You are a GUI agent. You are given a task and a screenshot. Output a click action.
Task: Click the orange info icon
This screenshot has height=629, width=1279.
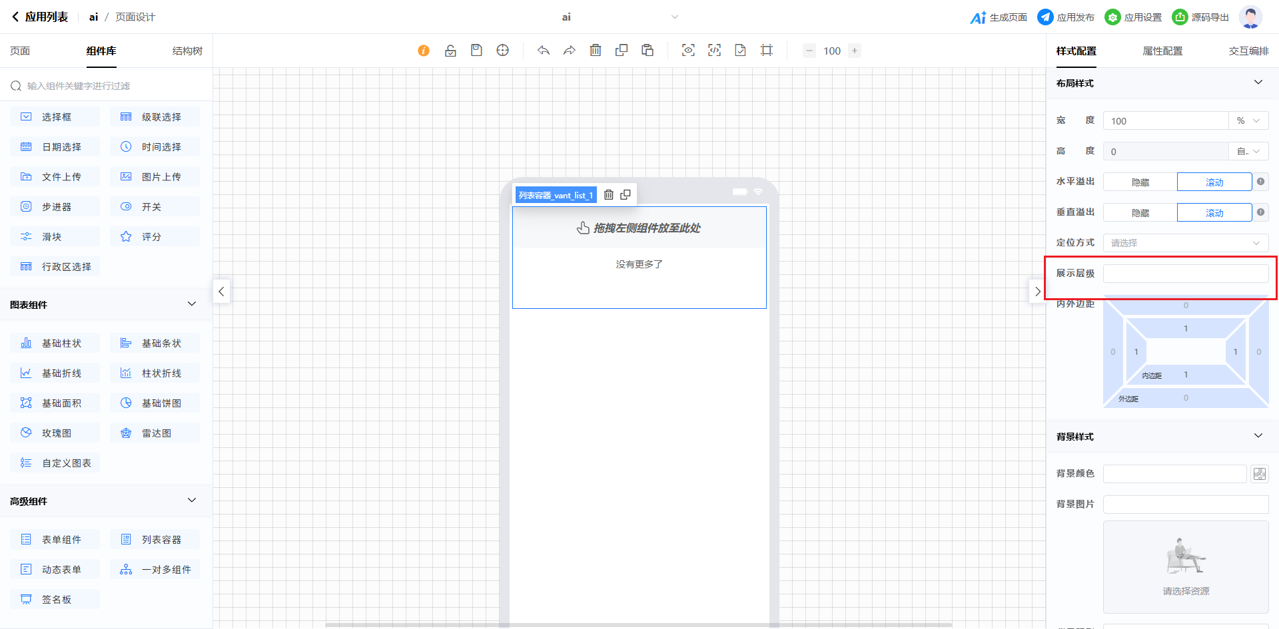coord(424,51)
